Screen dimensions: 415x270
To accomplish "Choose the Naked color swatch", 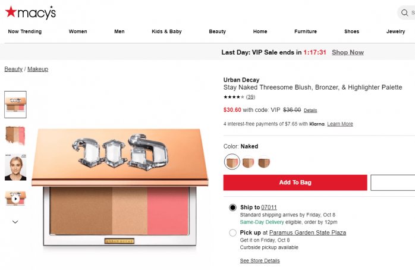I will coord(232,161).
